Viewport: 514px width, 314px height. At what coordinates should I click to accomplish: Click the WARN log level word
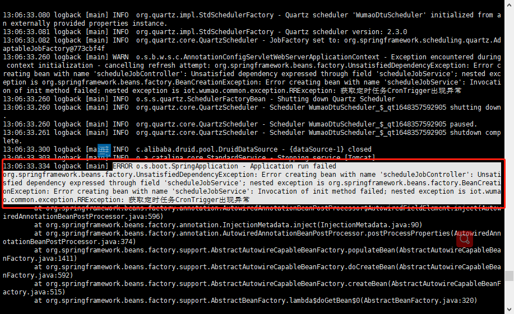[121, 57]
